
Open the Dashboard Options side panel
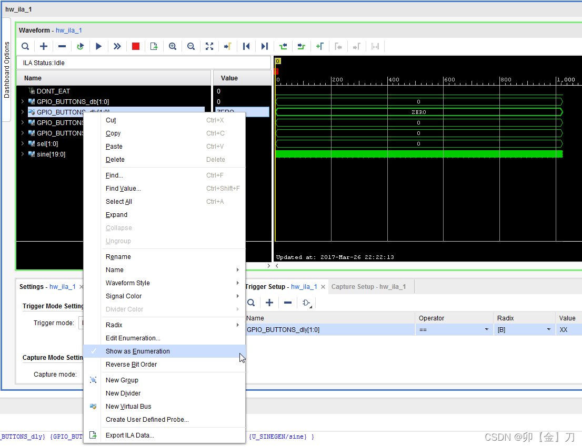pos(7,70)
